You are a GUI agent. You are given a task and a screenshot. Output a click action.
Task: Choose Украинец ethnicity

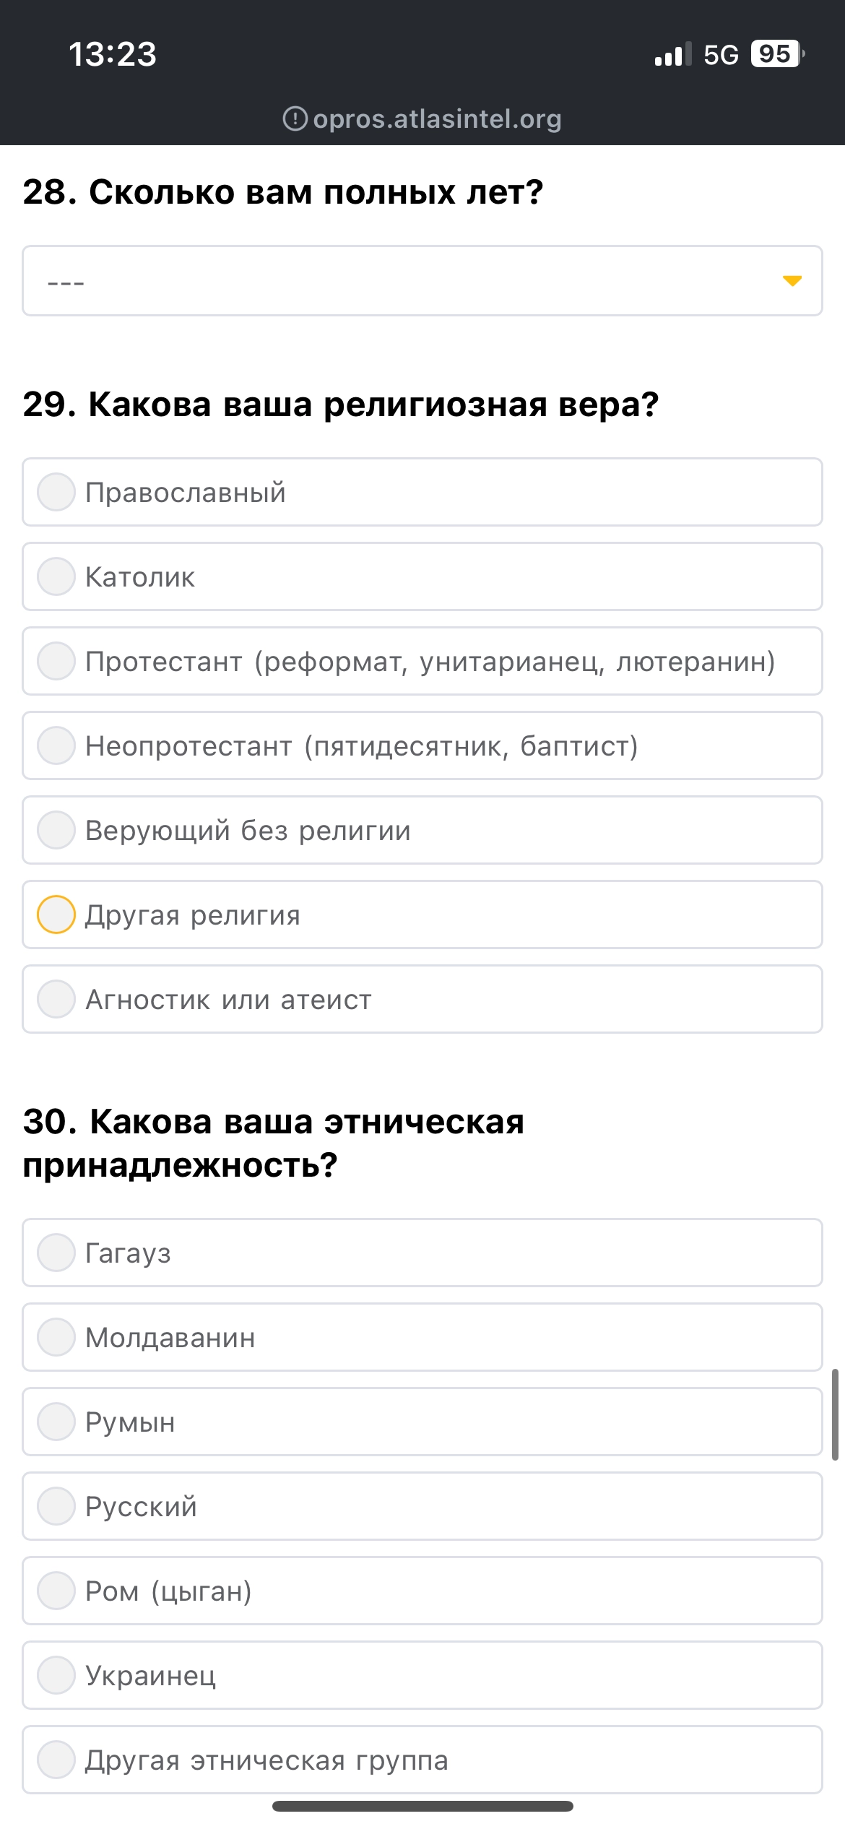click(422, 1675)
